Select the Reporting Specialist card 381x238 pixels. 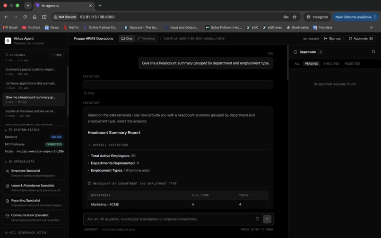click(34, 203)
